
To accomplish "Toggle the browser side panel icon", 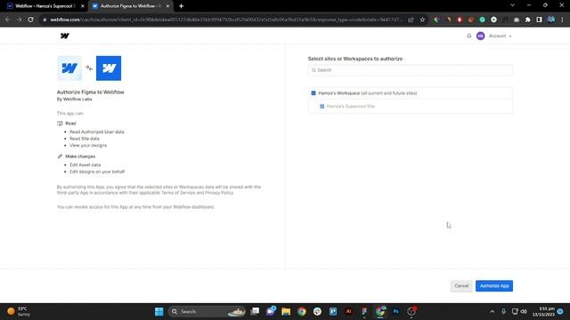I will coord(539,20).
